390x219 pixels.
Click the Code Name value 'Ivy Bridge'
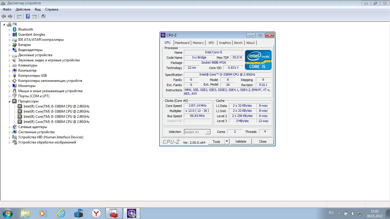tap(199, 57)
